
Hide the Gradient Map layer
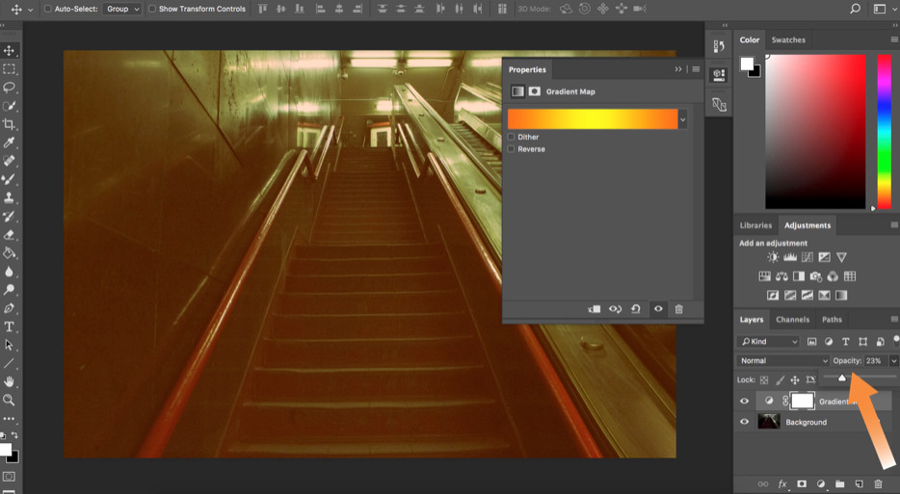click(x=745, y=401)
